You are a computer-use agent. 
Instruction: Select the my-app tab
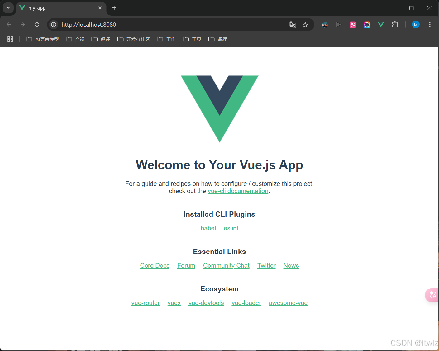point(61,8)
